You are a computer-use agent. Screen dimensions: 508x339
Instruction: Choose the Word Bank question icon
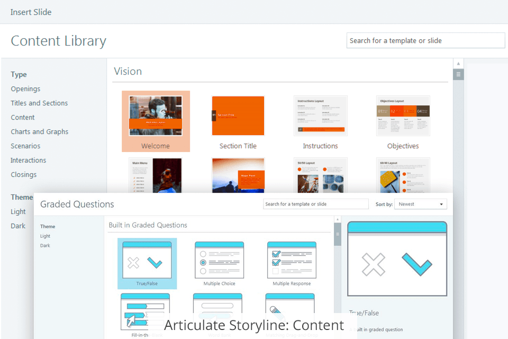click(x=217, y=312)
